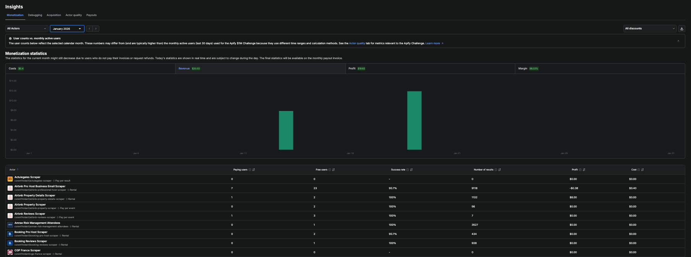Sort the table by Cost
This screenshot has height=257, width=691.
pyautogui.click(x=642, y=170)
